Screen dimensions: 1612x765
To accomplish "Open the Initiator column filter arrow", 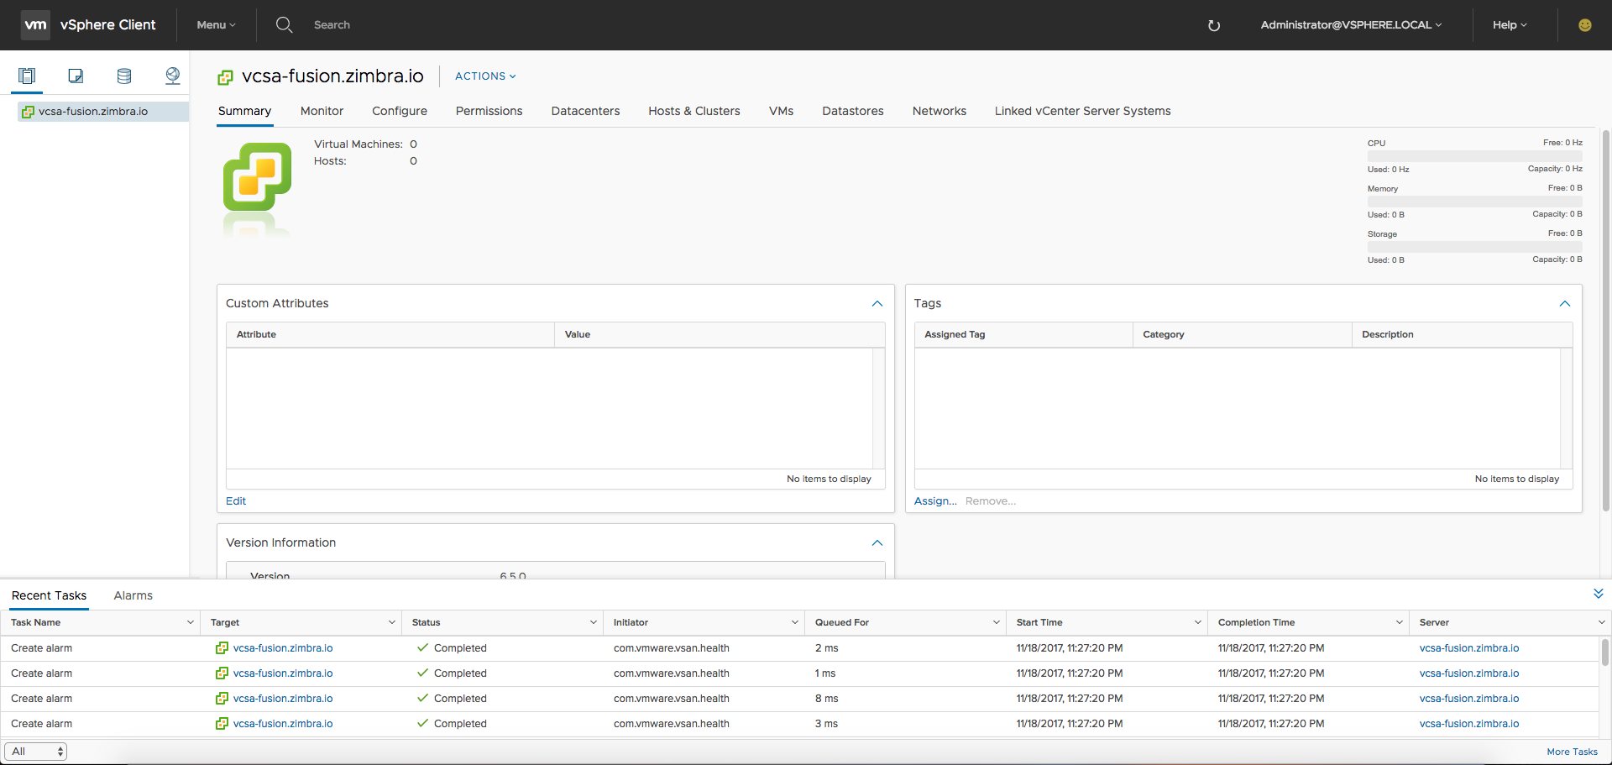I will tap(794, 623).
